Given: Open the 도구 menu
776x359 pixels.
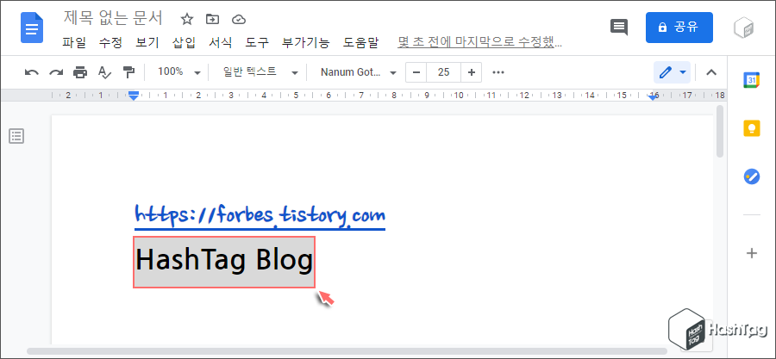Looking at the screenshot, I should point(257,43).
